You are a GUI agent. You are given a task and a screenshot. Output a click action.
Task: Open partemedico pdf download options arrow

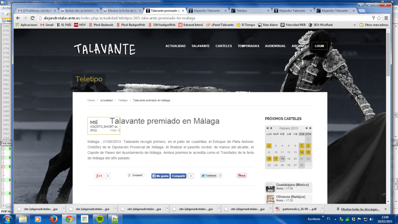pos(322,209)
